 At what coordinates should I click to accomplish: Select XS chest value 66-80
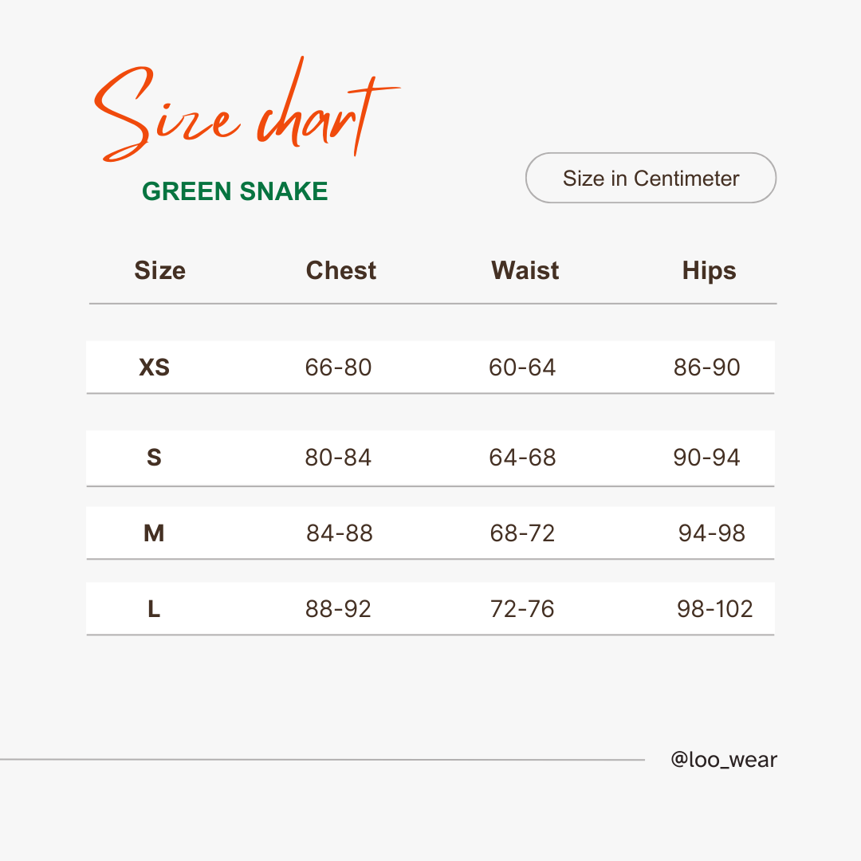338,368
